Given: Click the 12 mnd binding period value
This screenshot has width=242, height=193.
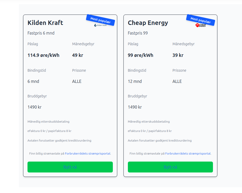Looking at the screenshot, I should (135, 82).
